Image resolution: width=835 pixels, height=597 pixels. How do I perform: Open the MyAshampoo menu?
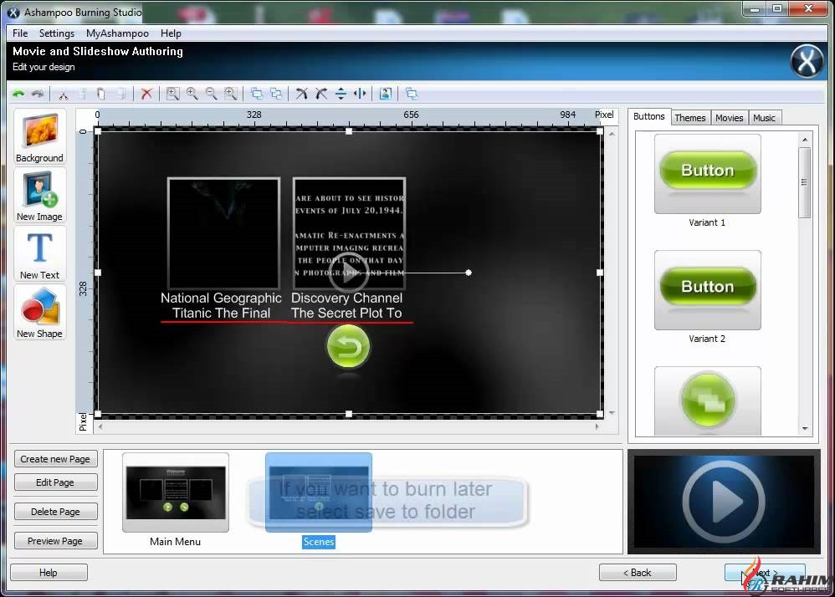117,33
